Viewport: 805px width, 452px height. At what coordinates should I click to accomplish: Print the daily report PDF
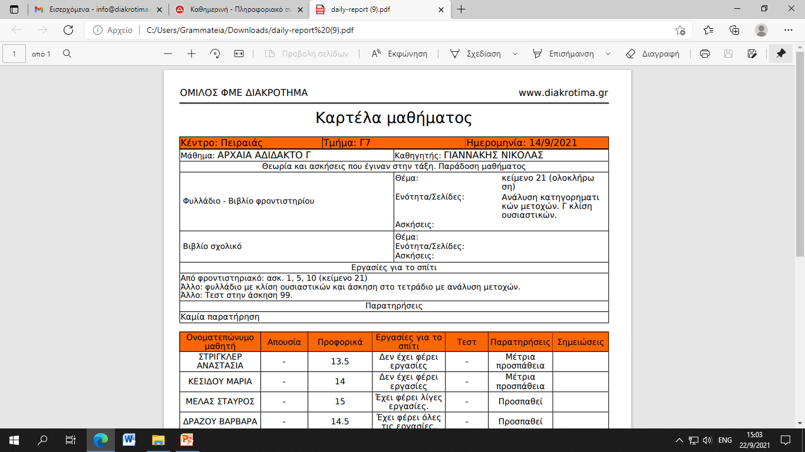click(705, 53)
